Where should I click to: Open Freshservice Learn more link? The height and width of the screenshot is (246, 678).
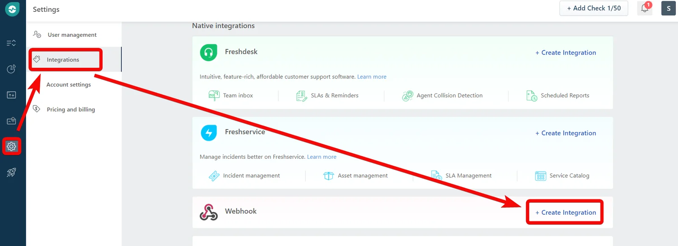(x=322, y=157)
